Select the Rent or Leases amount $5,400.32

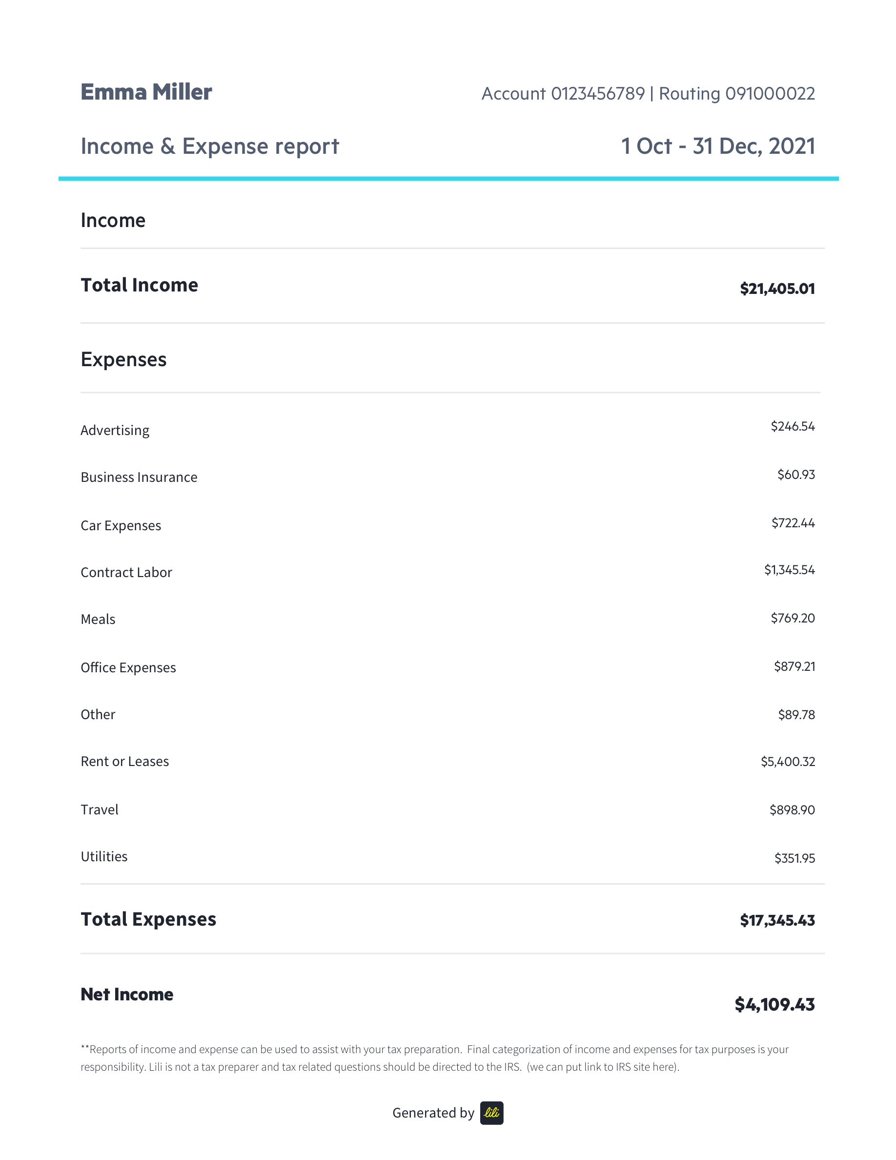click(789, 762)
